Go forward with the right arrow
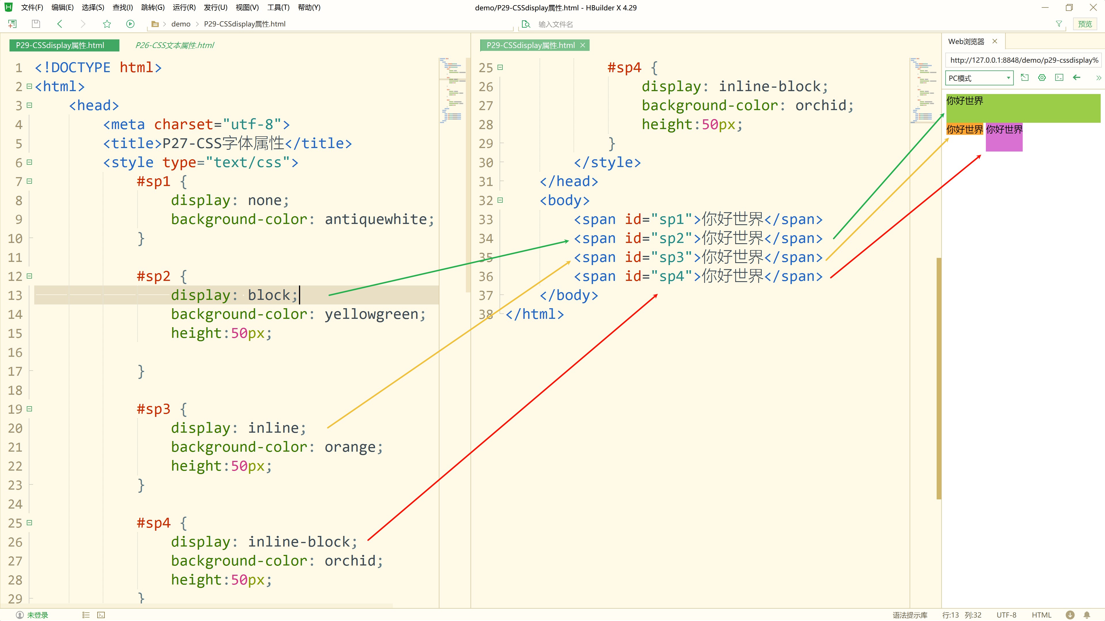The height and width of the screenshot is (621, 1105). (83, 24)
